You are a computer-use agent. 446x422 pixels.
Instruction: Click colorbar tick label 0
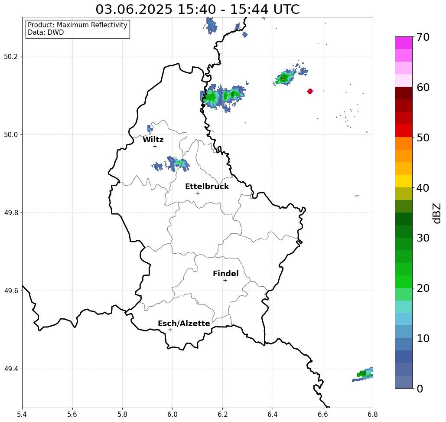[420, 389]
